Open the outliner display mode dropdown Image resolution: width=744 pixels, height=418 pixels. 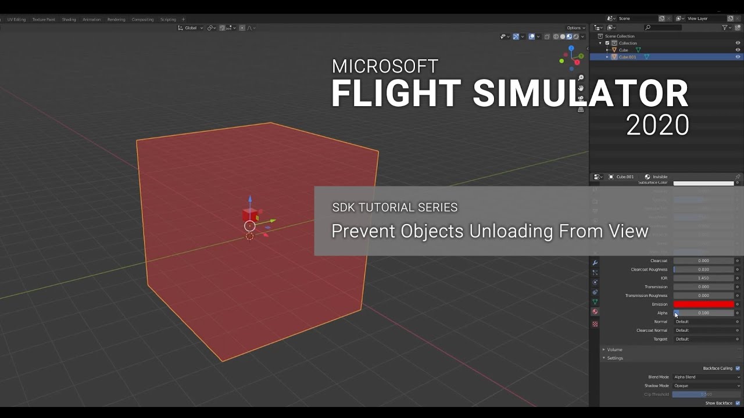pos(598,27)
